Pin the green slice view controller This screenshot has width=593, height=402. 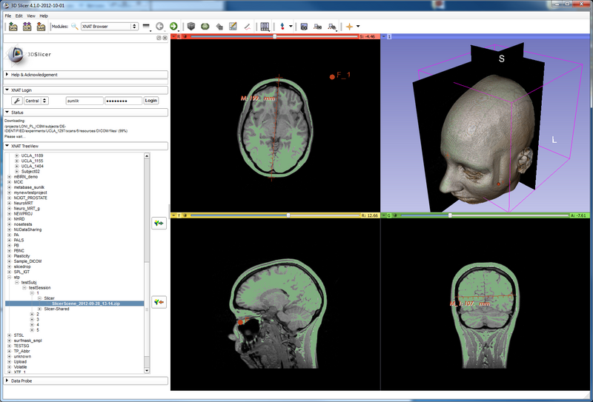point(385,215)
